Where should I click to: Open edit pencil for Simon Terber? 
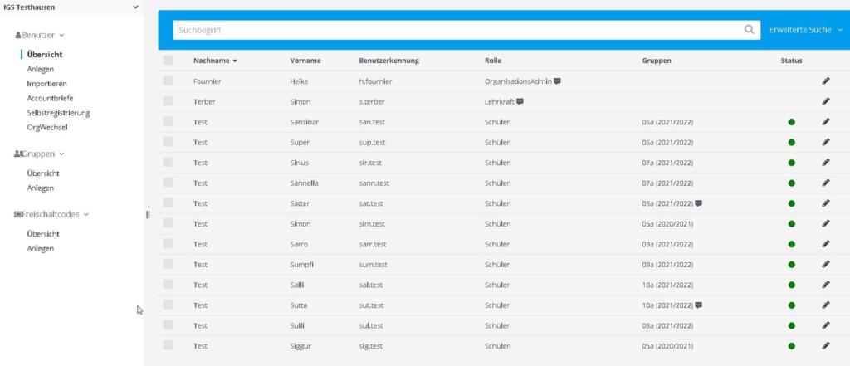coord(826,101)
